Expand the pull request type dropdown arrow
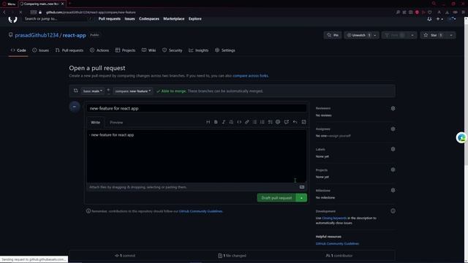 pyautogui.click(x=301, y=198)
